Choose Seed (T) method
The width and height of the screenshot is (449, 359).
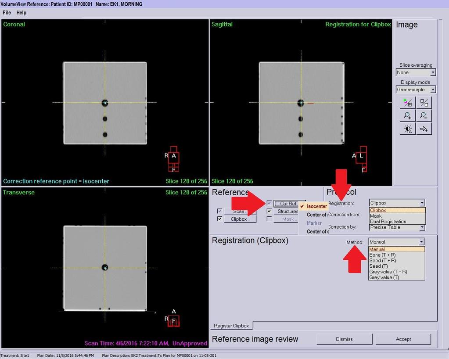(x=397, y=266)
